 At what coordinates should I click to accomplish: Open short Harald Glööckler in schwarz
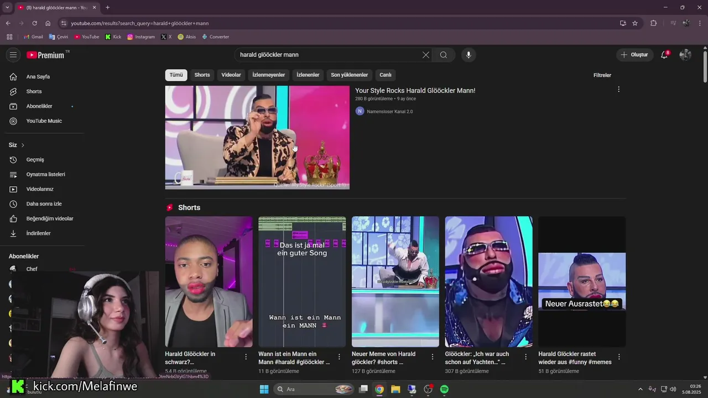209,281
